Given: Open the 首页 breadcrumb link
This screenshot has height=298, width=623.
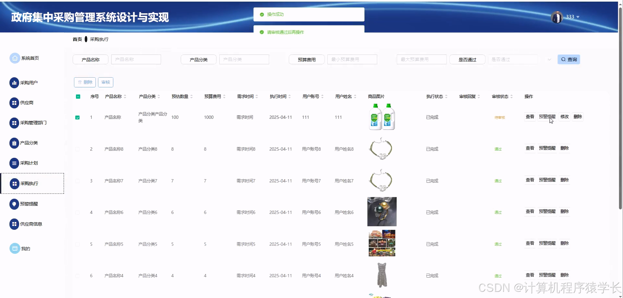Looking at the screenshot, I should point(77,39).
